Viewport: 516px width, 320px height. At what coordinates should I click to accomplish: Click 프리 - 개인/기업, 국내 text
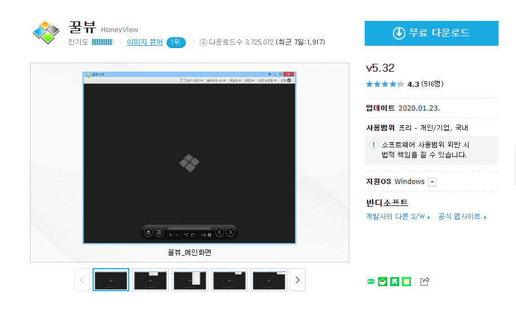pyautogui.click(x=434, y=128)
